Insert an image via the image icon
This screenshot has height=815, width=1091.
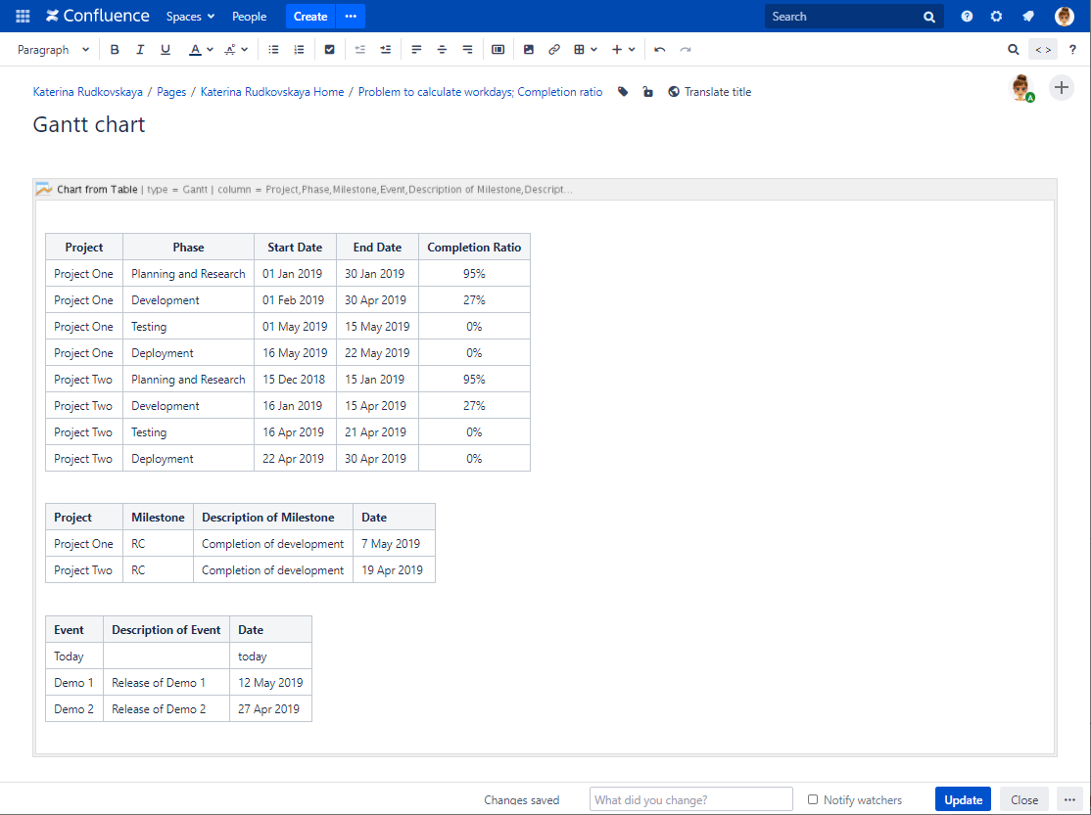coord(529,49)
